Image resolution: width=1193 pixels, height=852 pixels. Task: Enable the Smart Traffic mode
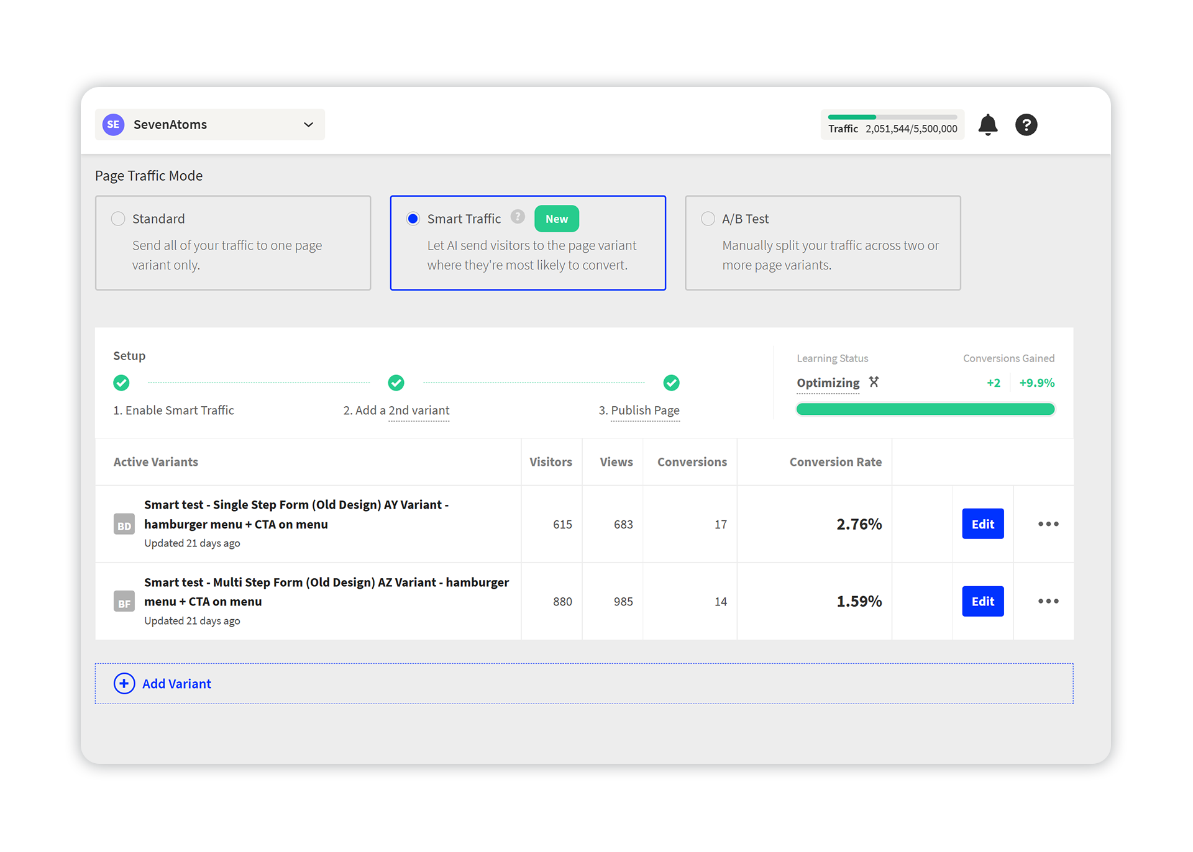412,219
